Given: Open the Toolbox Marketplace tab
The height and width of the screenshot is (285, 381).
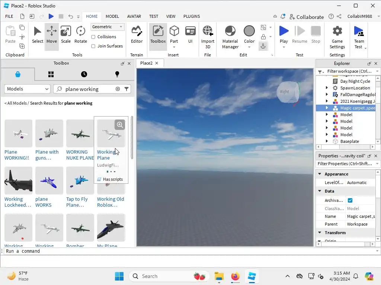Looking at the screenshot, I should coord(18,74).
